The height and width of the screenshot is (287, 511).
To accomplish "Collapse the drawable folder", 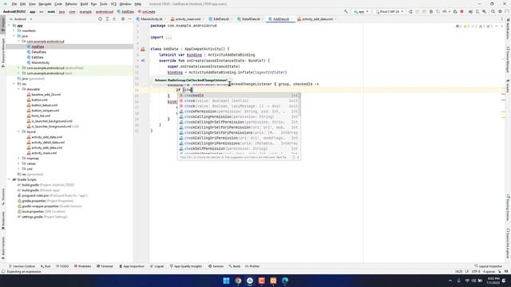I will (x=19, y=89).
